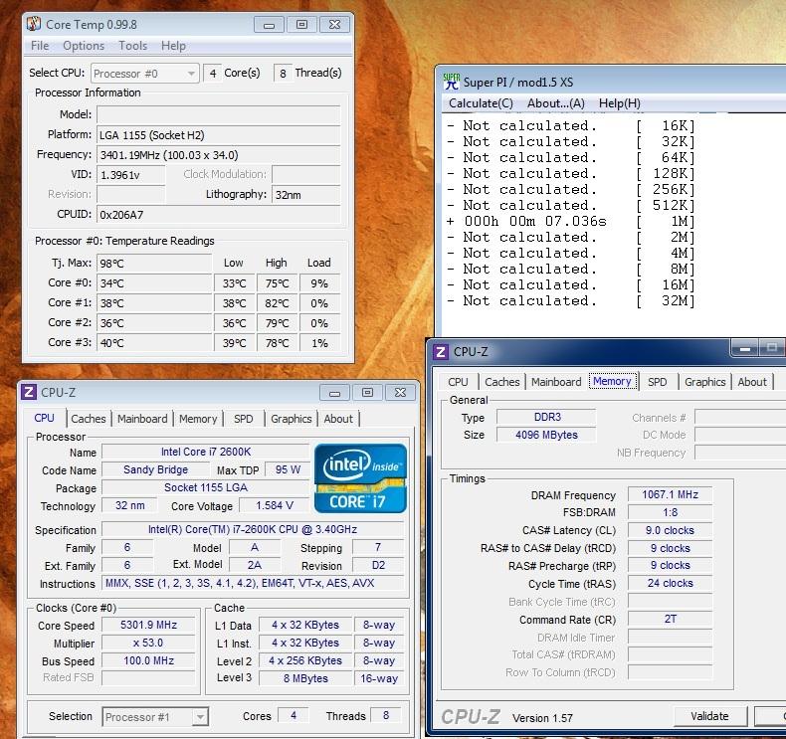
Task: Click the Intel Core i7 inside logo
Action: click(360, 478)
